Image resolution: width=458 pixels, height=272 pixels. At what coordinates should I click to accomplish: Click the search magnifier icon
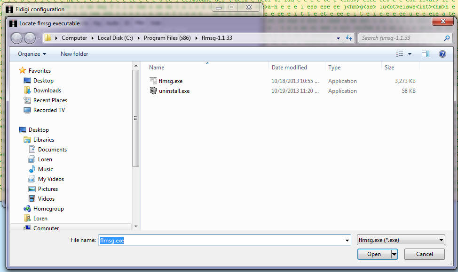pyautogui.click(x=447, y=38)
